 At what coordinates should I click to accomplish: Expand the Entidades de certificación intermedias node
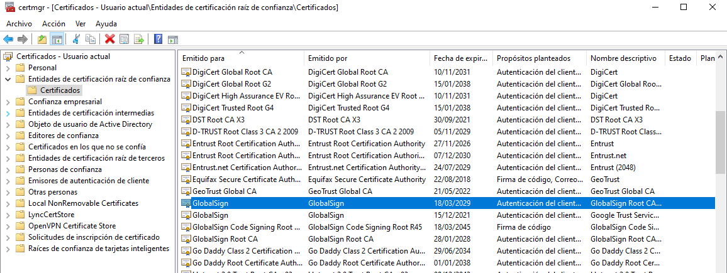click(8, 113)
